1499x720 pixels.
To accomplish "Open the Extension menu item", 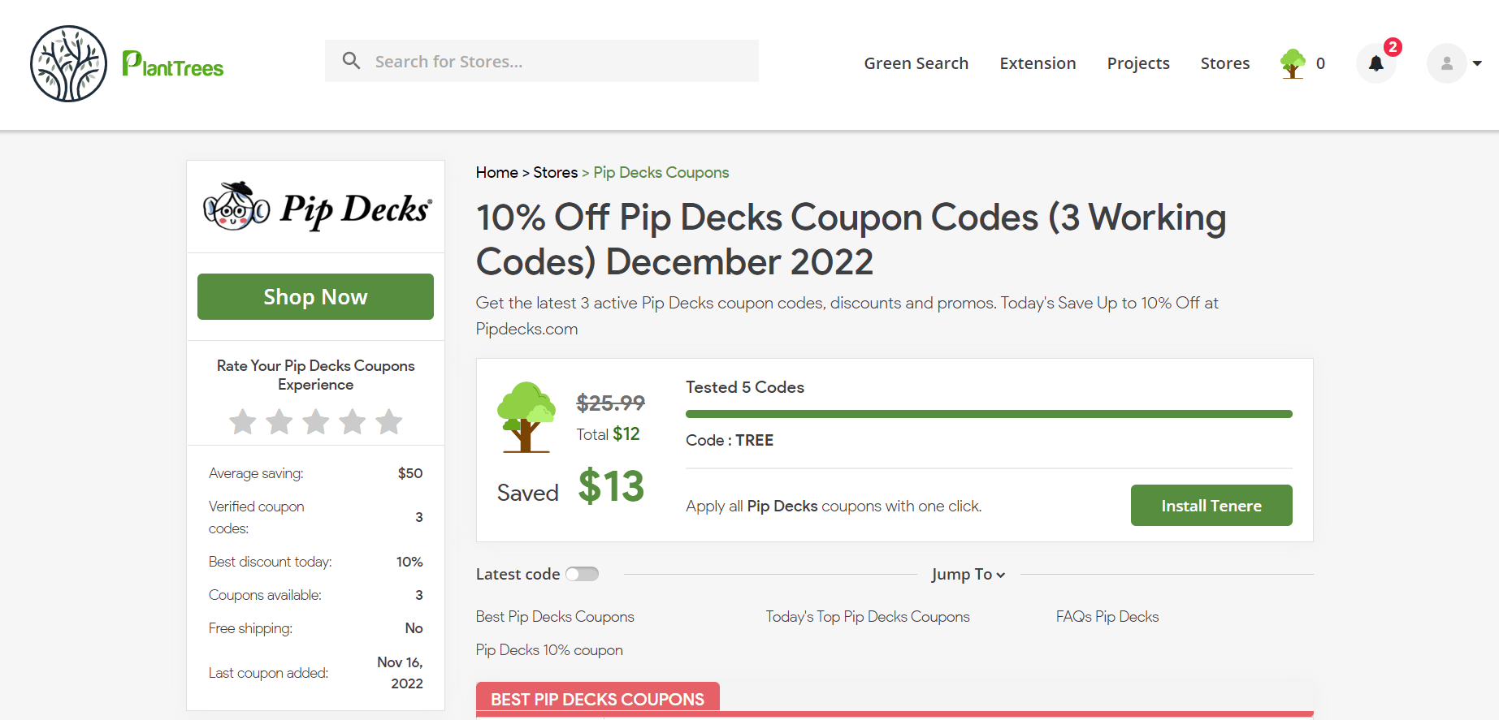I will pos(1038,63).
